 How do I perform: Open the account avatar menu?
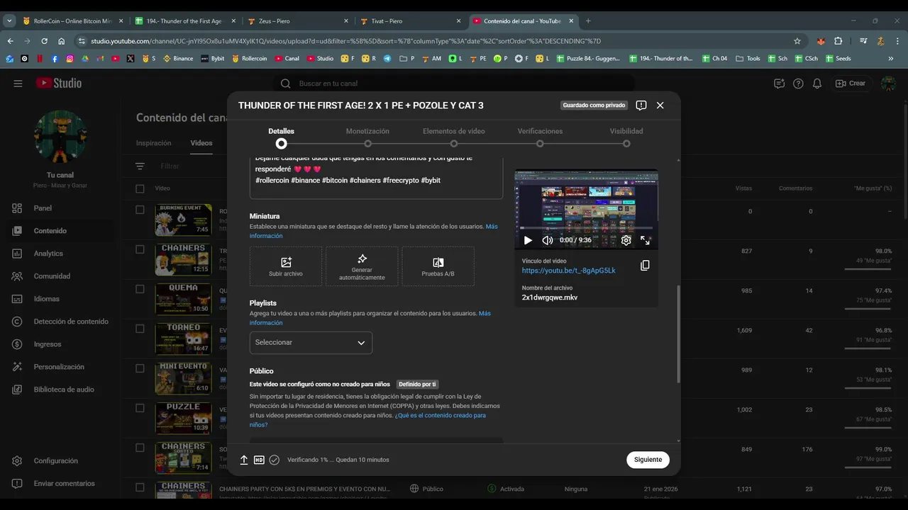[x=888, y=84]
